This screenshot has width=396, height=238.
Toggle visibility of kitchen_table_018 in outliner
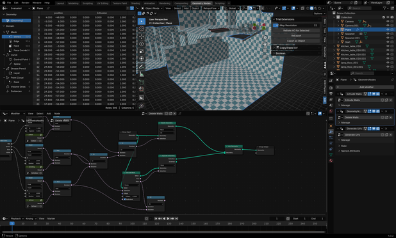click(388, 46)
